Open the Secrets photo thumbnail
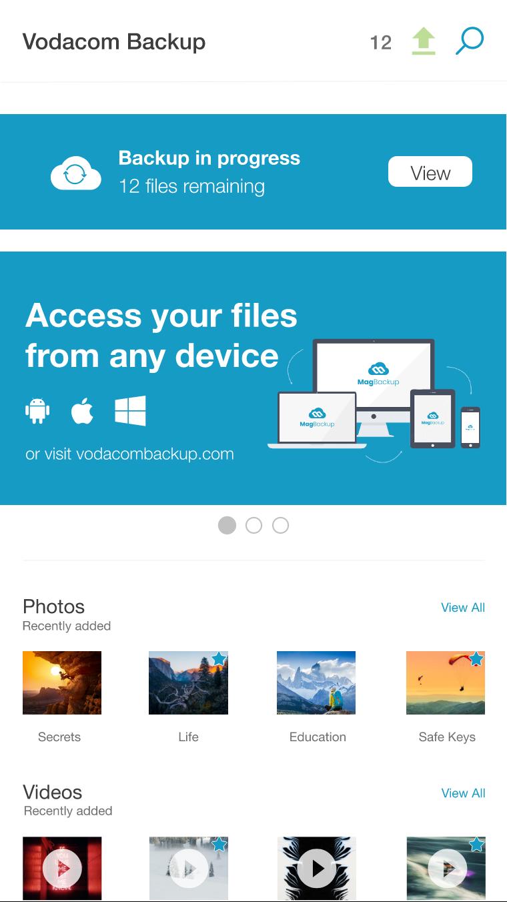The width and height of the screenshot is (507, 902). point(62,683)
